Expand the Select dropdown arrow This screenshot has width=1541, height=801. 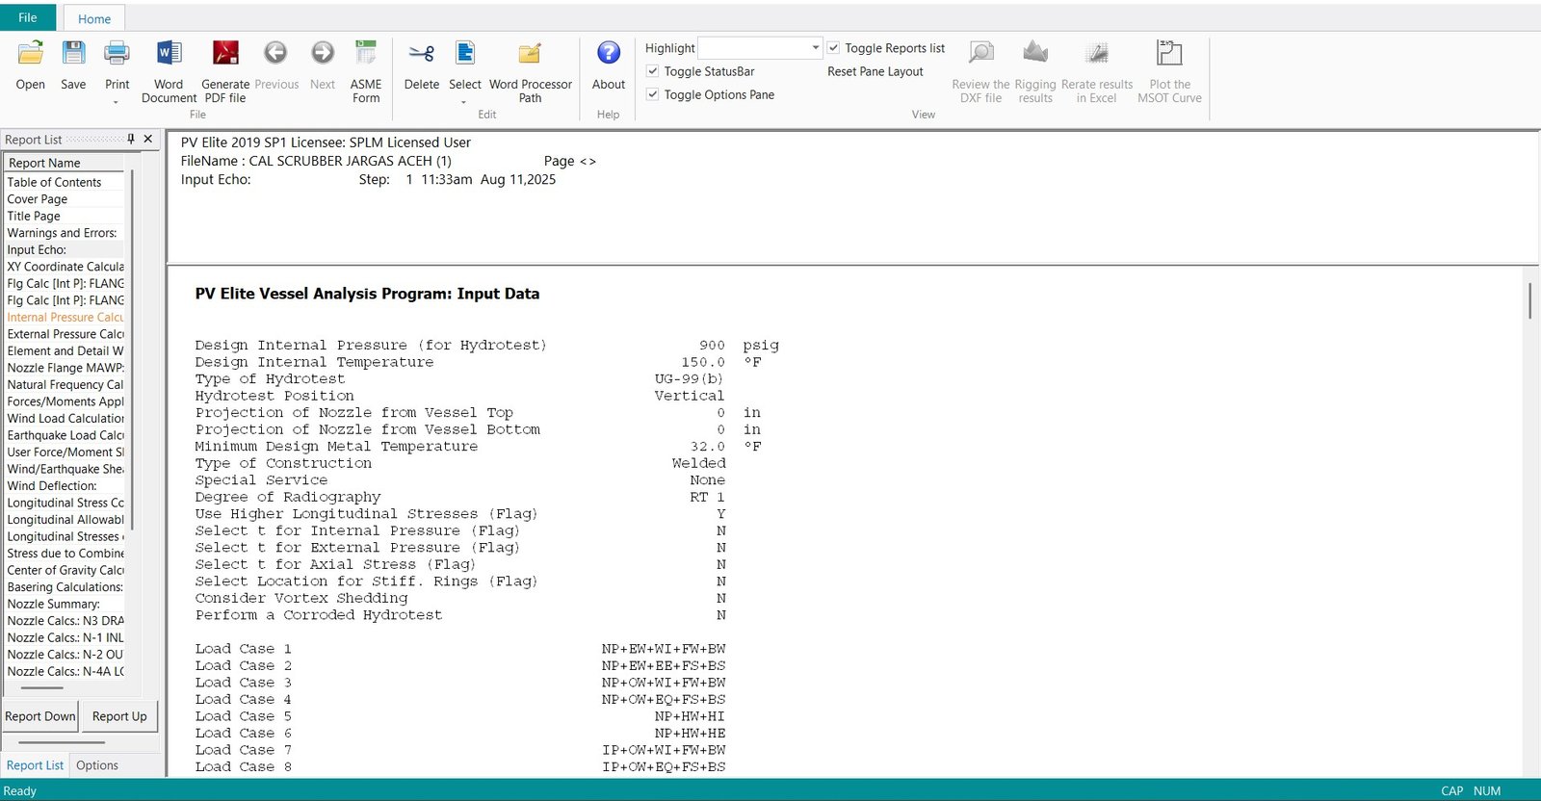pyautogui.click(x=464, y=102)
